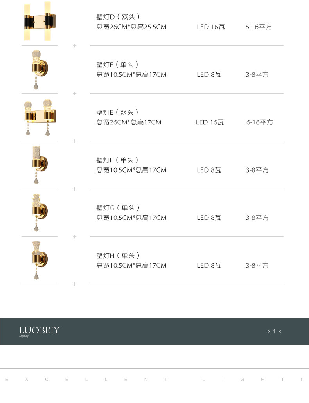
Task: Go to previous page with left arrow
Action: click(280, 332)
